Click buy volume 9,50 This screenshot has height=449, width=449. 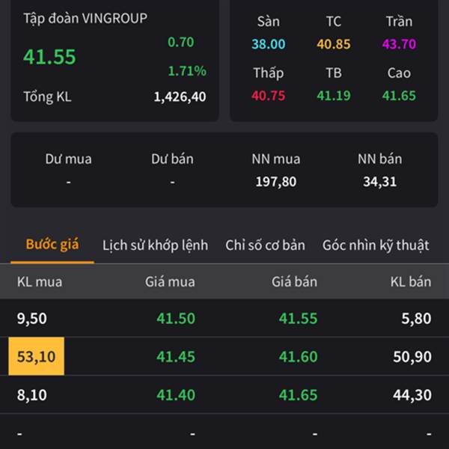[31, 319]
